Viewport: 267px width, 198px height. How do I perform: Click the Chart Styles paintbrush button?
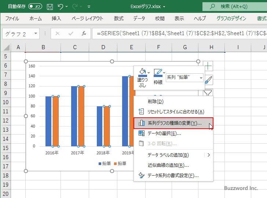(208, 80)
